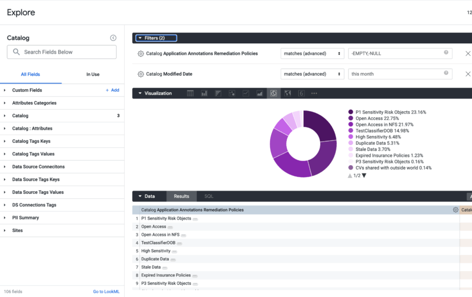Open the SQL tab in Data section
The image size is (472, 297).
pos(208,196)
